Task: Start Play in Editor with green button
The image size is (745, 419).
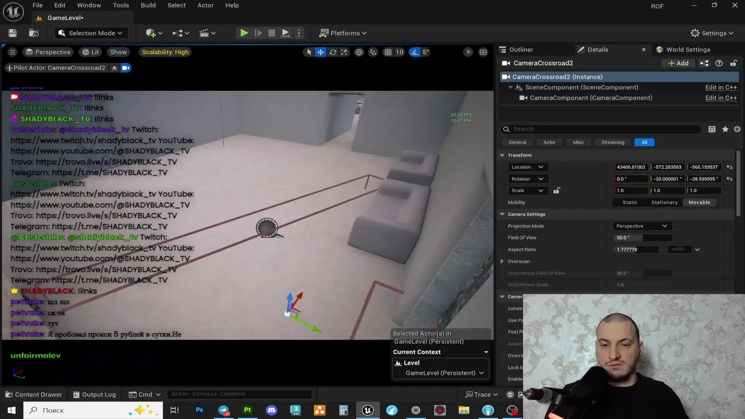Action: click(244, 33)
